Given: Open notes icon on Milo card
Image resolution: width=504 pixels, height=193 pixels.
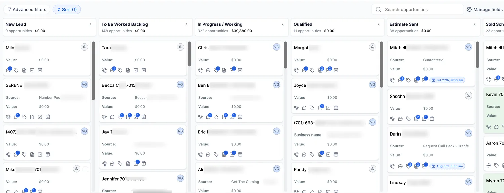Looking at the screenshot, I should pyautogui.click(x=24, y=70).
